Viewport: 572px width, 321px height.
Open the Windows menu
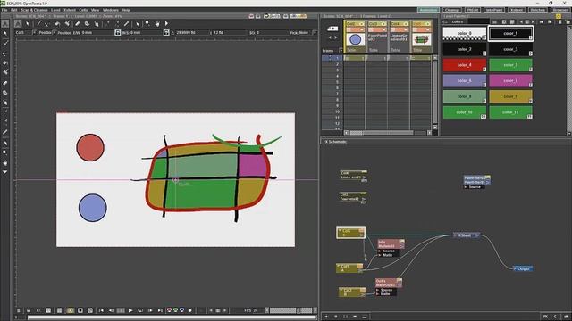coord(111,10)
